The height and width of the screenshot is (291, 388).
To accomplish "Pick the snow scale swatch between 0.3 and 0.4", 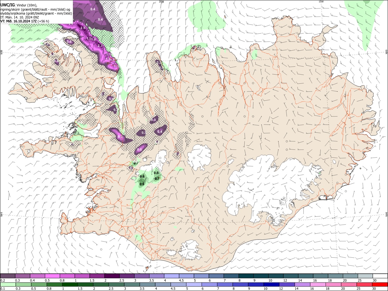I will tap(22, 276).
